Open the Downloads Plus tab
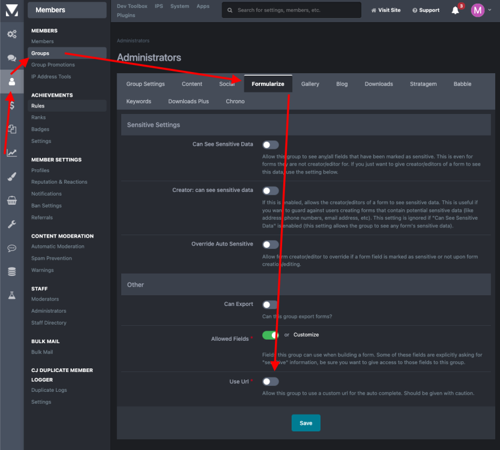This screenshot has width=500, height=450. (188, 101)
